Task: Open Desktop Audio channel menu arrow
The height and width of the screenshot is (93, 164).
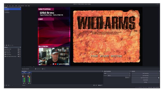Action: pos(27,73)
